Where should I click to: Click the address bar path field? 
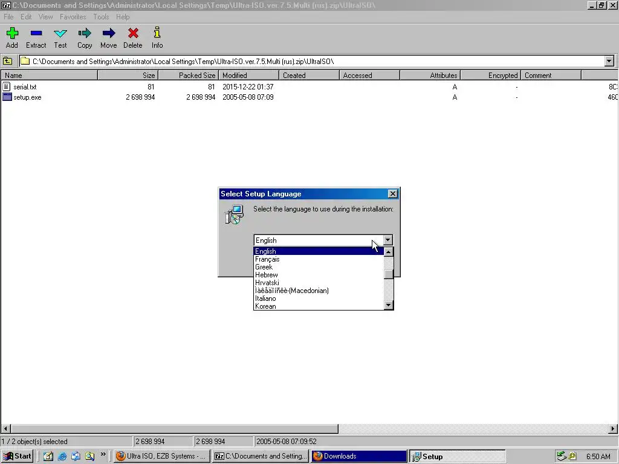(x=312, y=61)
